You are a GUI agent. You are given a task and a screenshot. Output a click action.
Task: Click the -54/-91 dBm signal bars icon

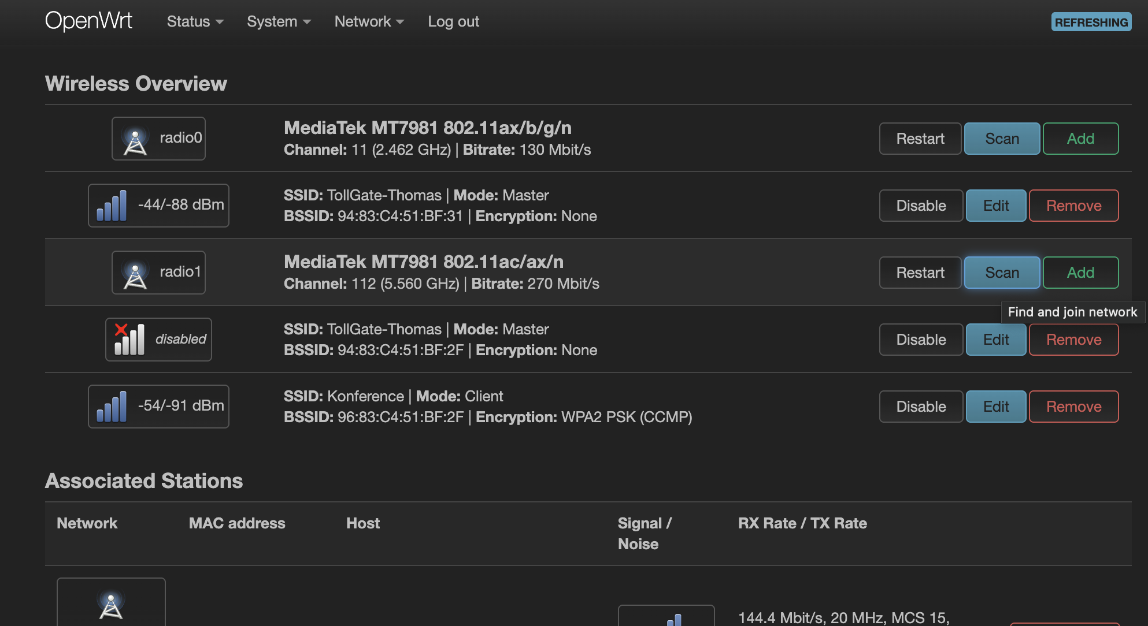click(112, 407)
